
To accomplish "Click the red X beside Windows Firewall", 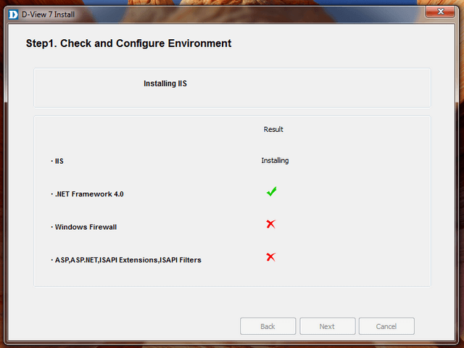I will (270, 225).
